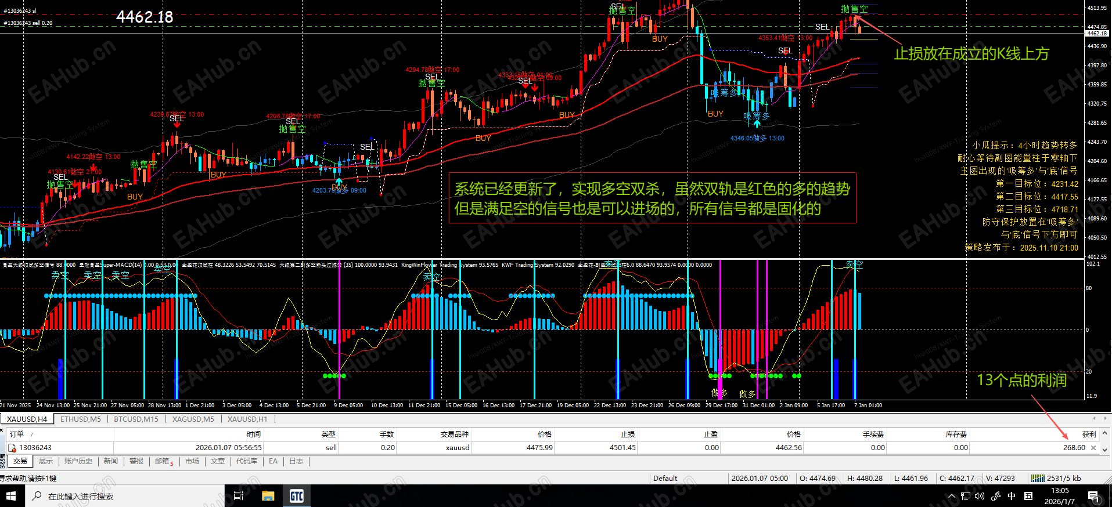Switch to the XAUUSD,H1 chart tab
Screen dimensions: 1112x507
pos(247,419)
